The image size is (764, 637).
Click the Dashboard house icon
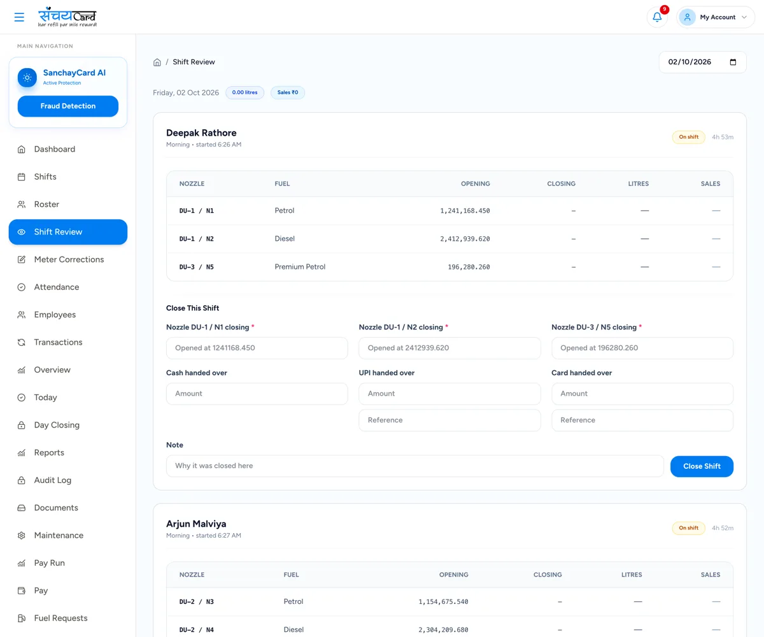(22, 149)
